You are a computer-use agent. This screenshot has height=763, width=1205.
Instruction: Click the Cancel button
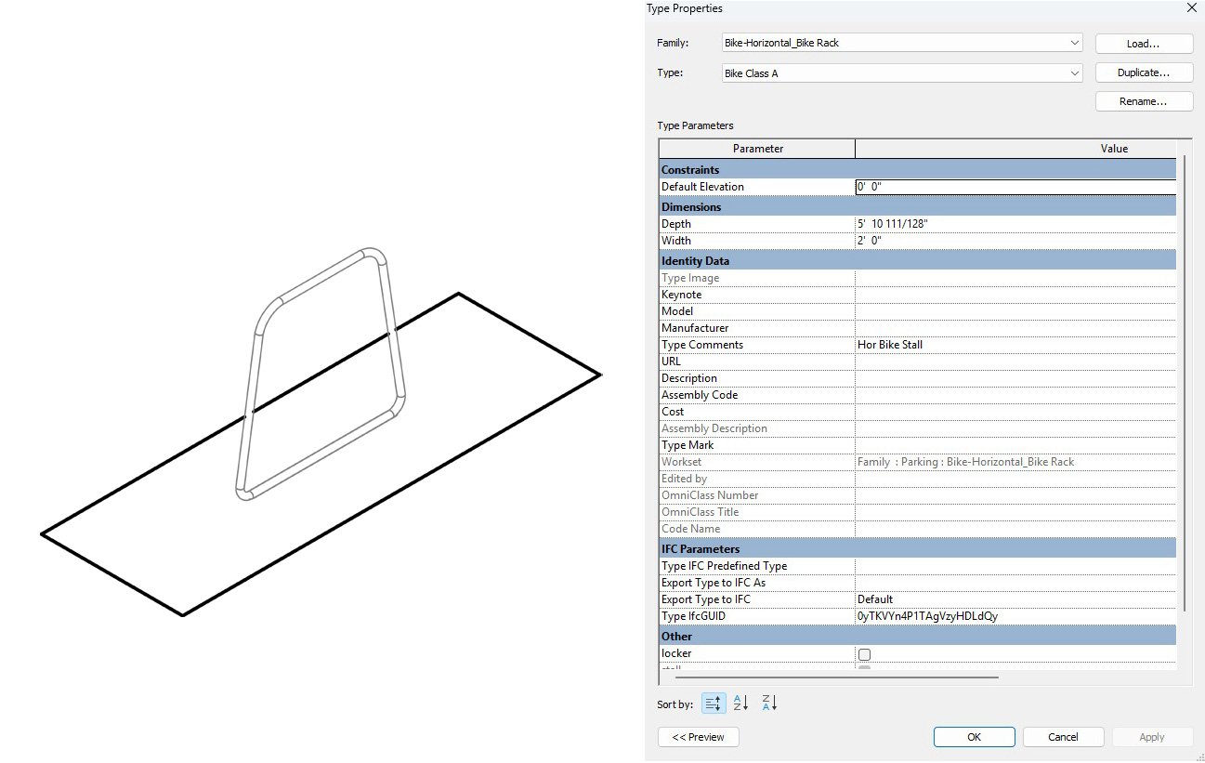(1063, 737)
